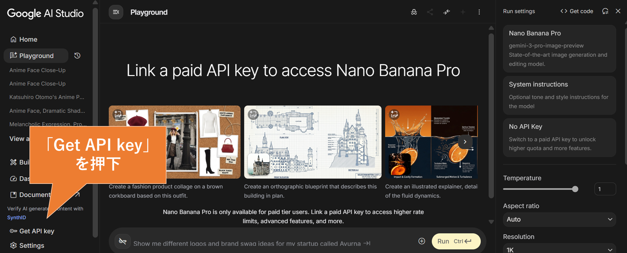
Task: Follow the SynthID link
Action: pos(17,217)
